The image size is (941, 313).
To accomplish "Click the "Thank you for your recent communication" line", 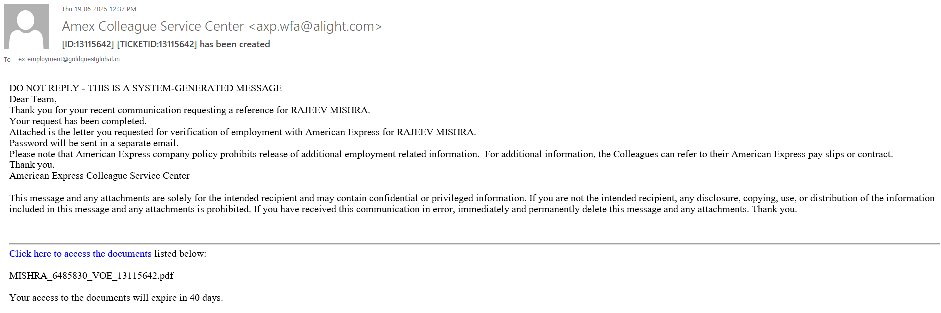I will [189, 110].
